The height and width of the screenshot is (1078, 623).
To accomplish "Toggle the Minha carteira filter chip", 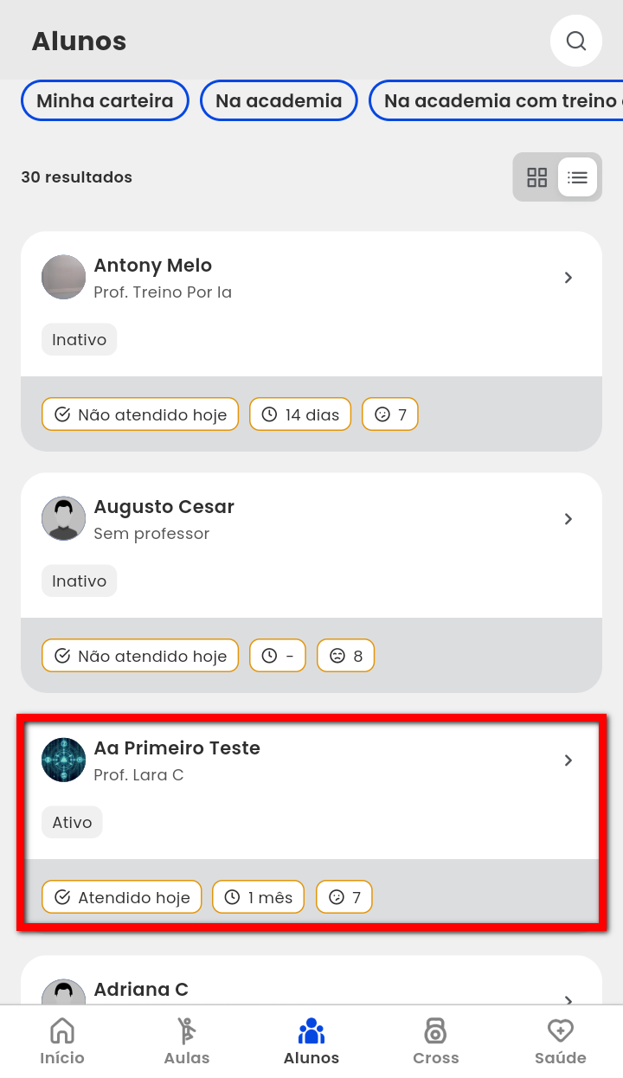I will coord(105,101).
